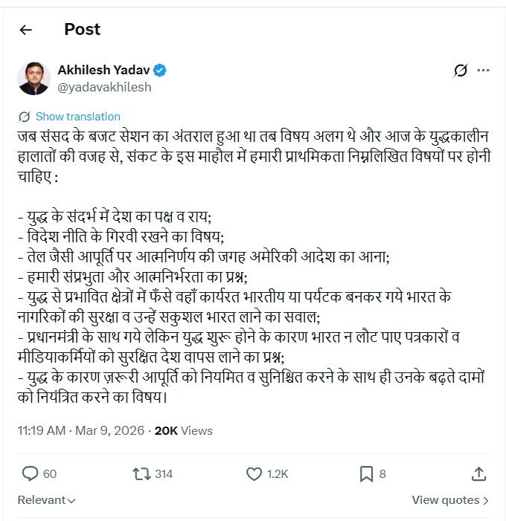This screenshot has width=506, height=521.
Task: Click the Grok icon near the author name
Action: click(461, 71)
